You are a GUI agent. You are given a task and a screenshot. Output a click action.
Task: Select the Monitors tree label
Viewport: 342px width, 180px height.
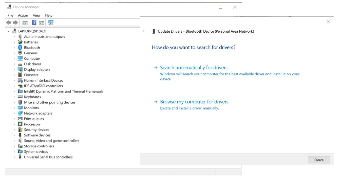click(31, 108)
